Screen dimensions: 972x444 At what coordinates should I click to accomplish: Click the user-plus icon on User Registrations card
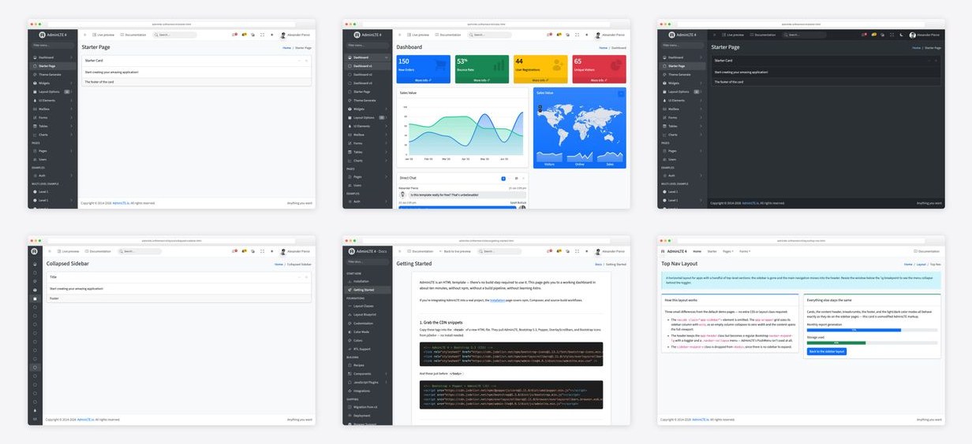(558, 65)
